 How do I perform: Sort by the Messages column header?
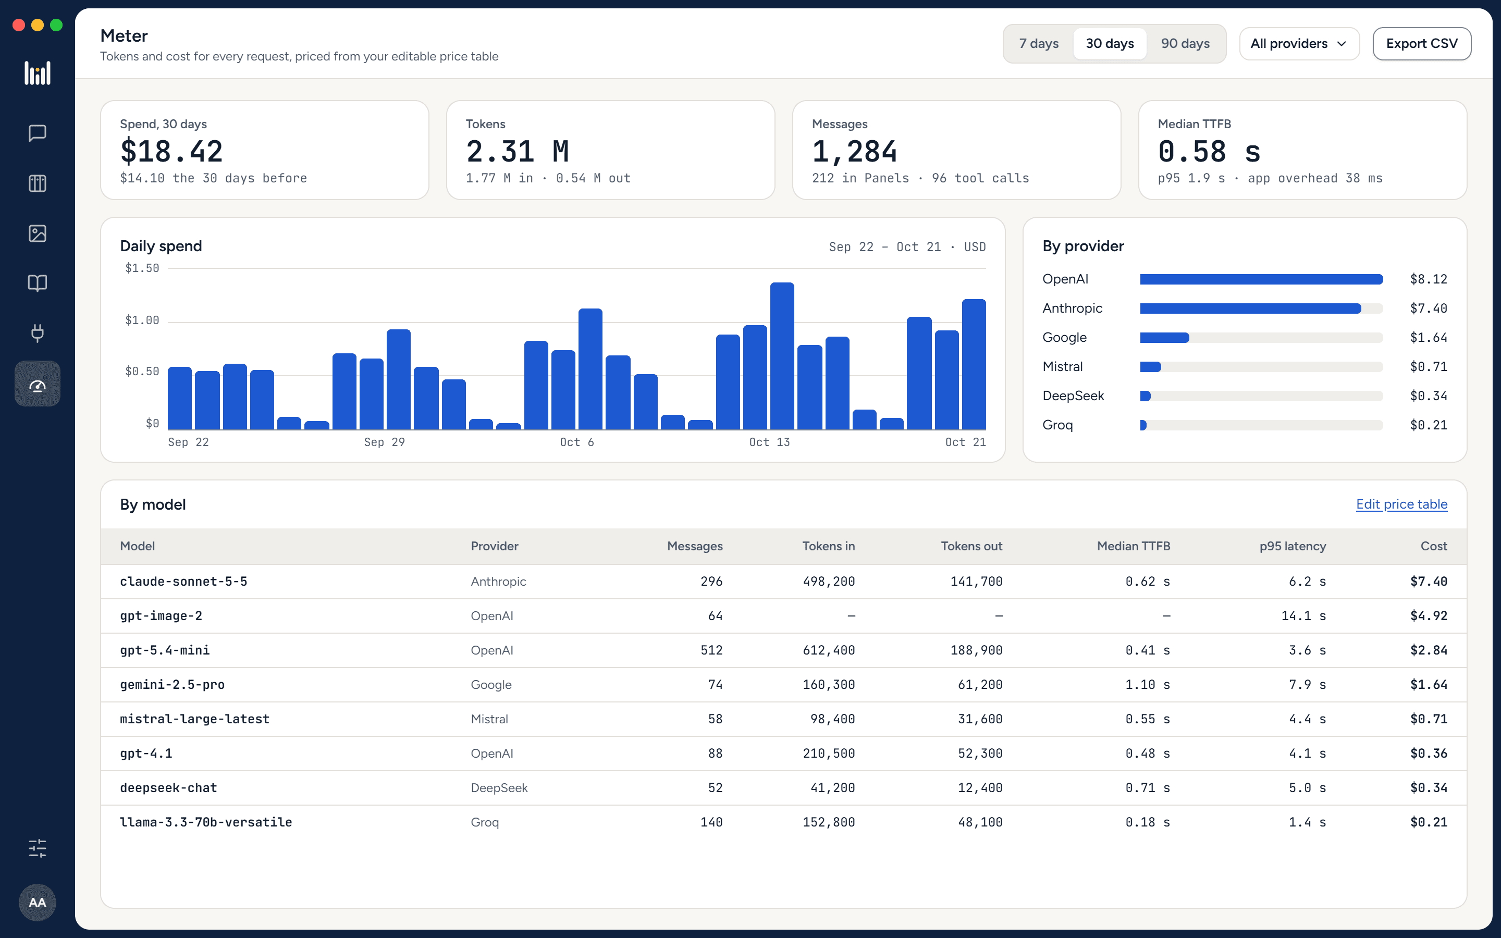click(x=695, y=546)
